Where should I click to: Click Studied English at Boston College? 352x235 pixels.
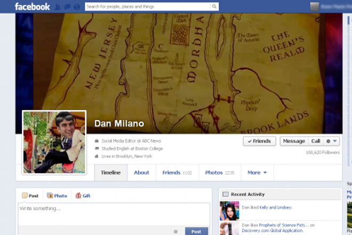point(132,148)
